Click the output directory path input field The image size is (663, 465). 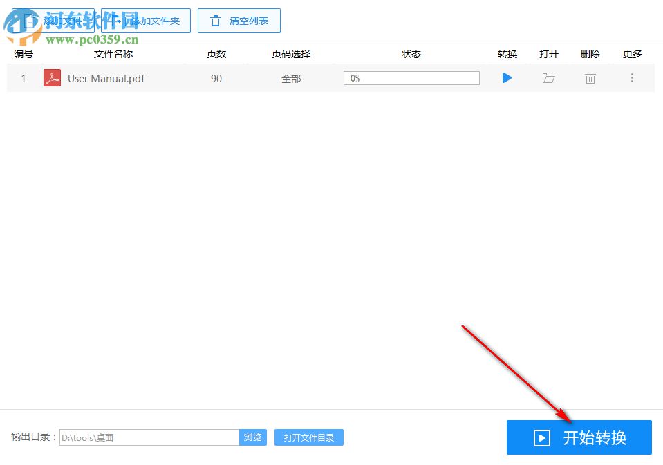(149, 437)
